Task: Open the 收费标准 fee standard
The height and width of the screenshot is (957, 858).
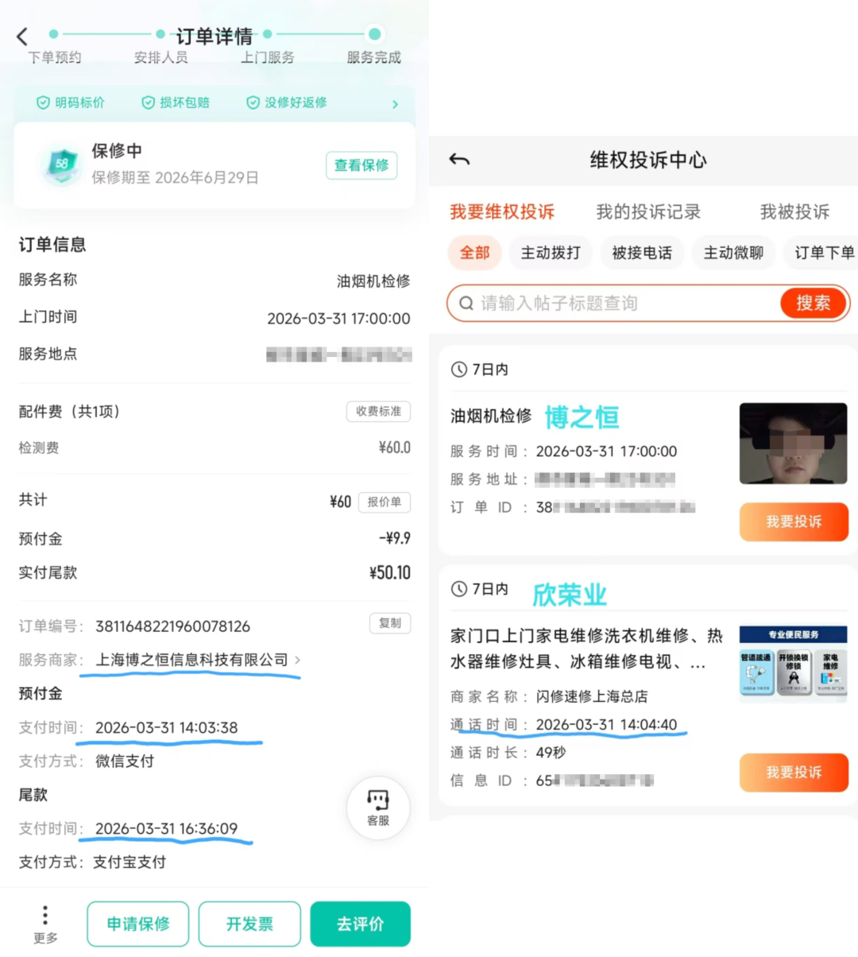Action: point(378,411)
